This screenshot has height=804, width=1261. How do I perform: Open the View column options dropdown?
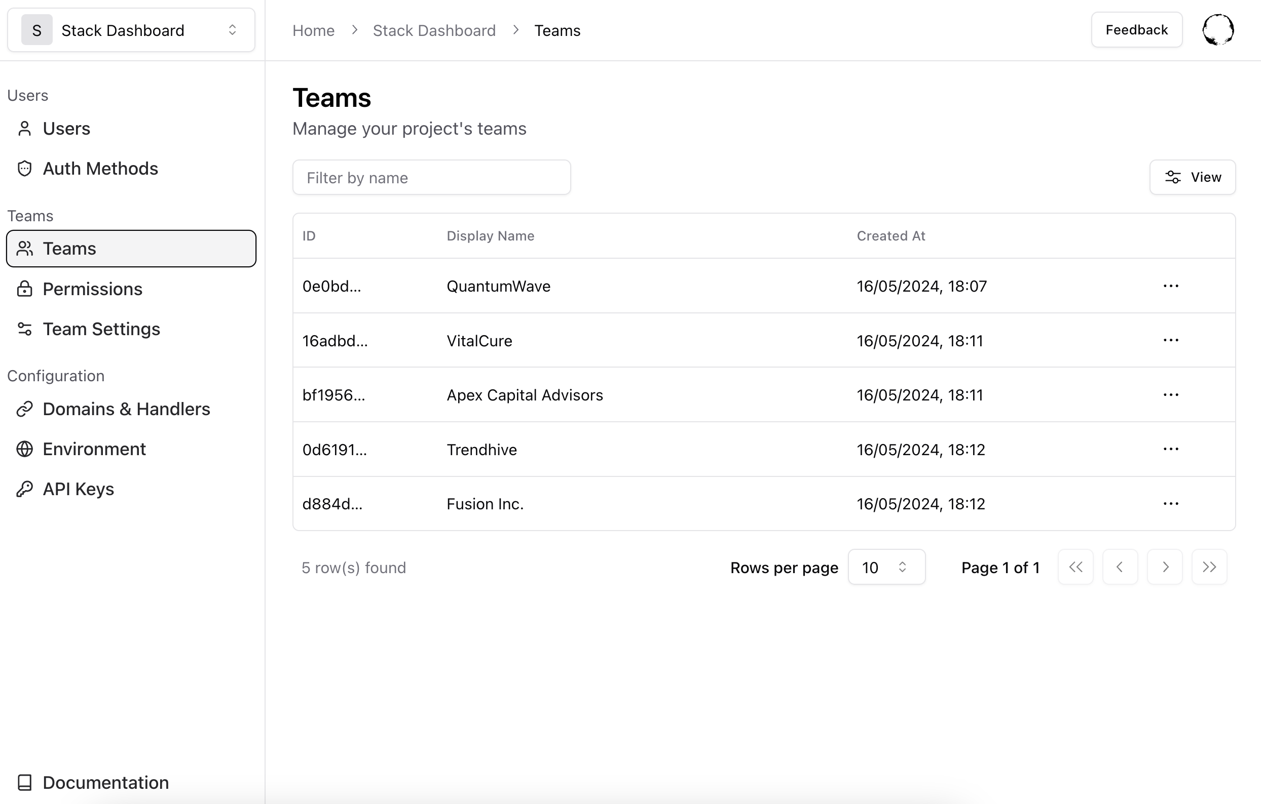(x=1192, y=177)
